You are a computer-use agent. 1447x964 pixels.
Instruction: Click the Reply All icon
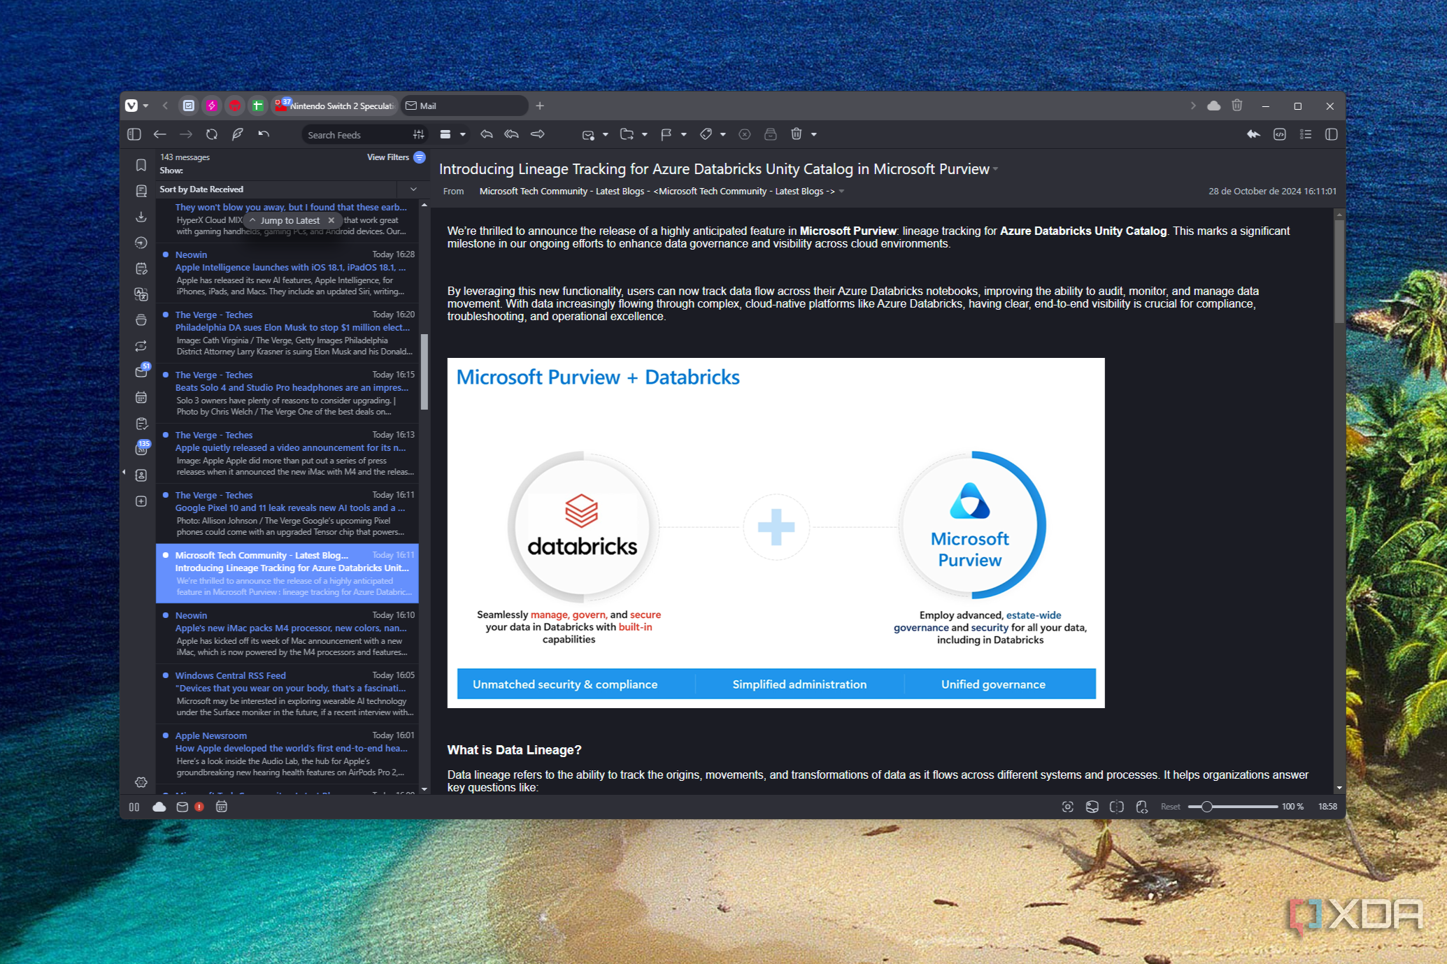(512, 134)
